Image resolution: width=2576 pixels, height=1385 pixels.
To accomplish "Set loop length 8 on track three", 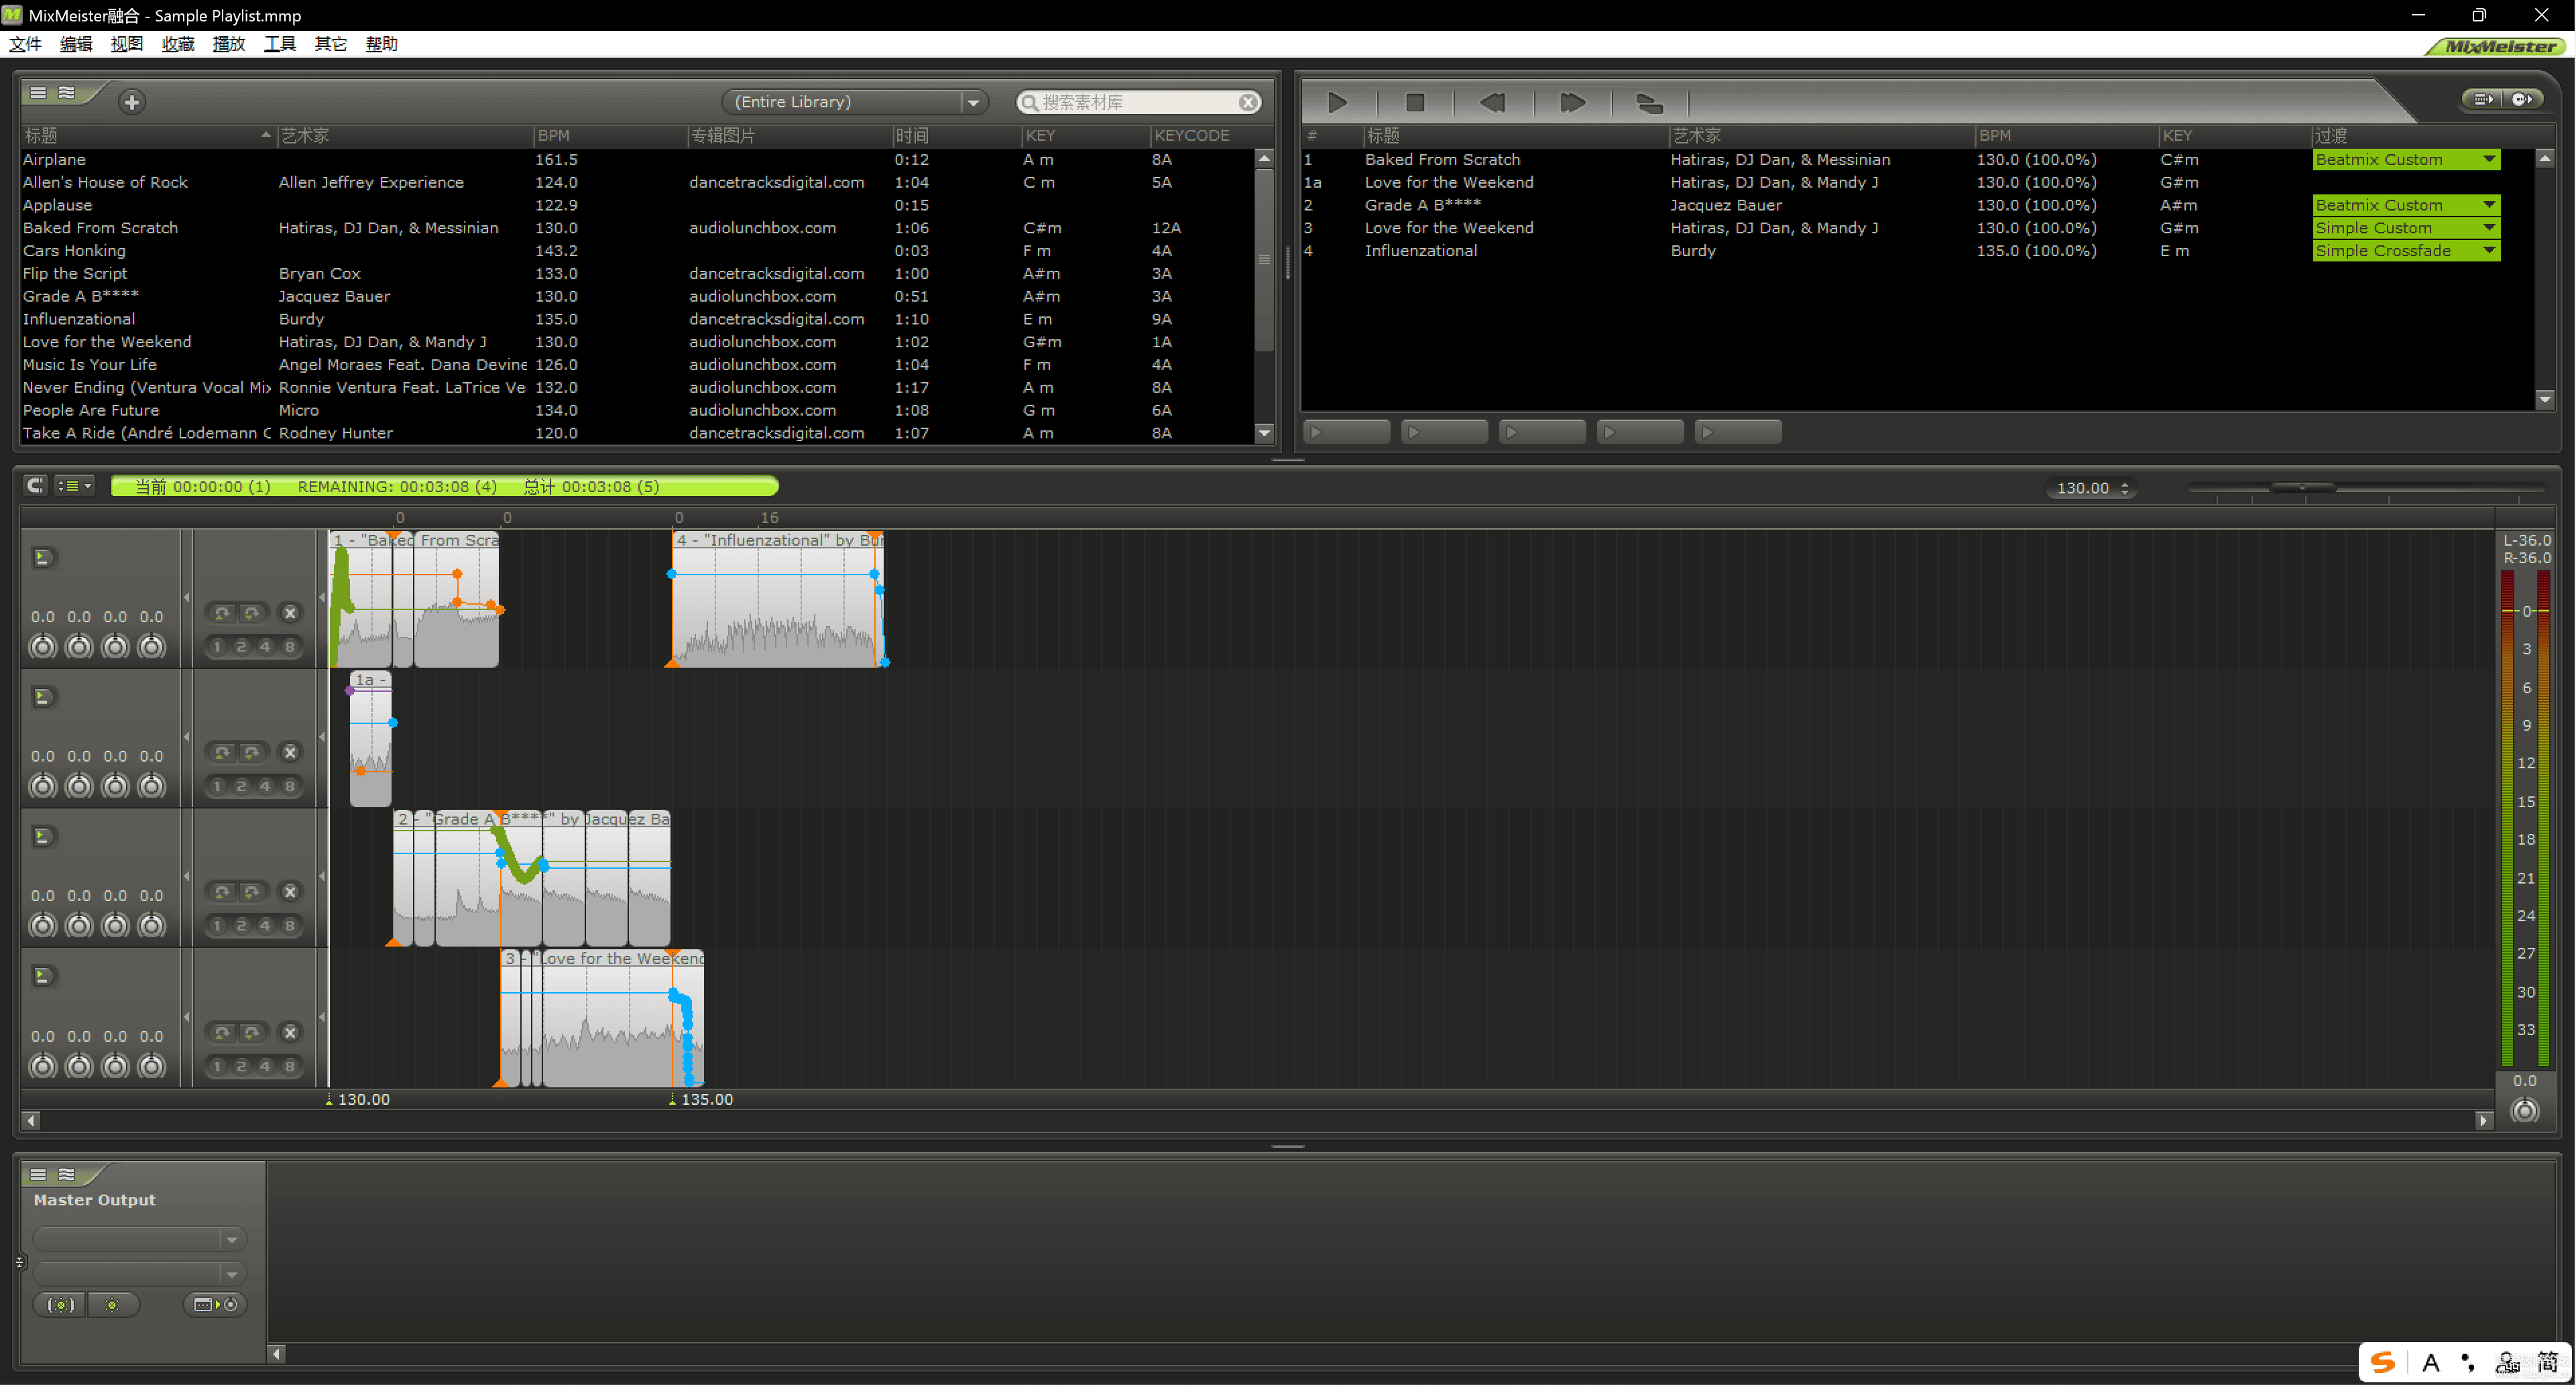I will (290, 925).
